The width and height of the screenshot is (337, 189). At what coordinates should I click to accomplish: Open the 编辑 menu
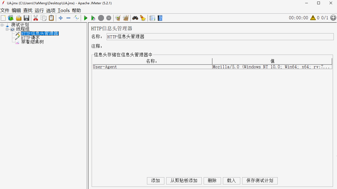point(16,10)
